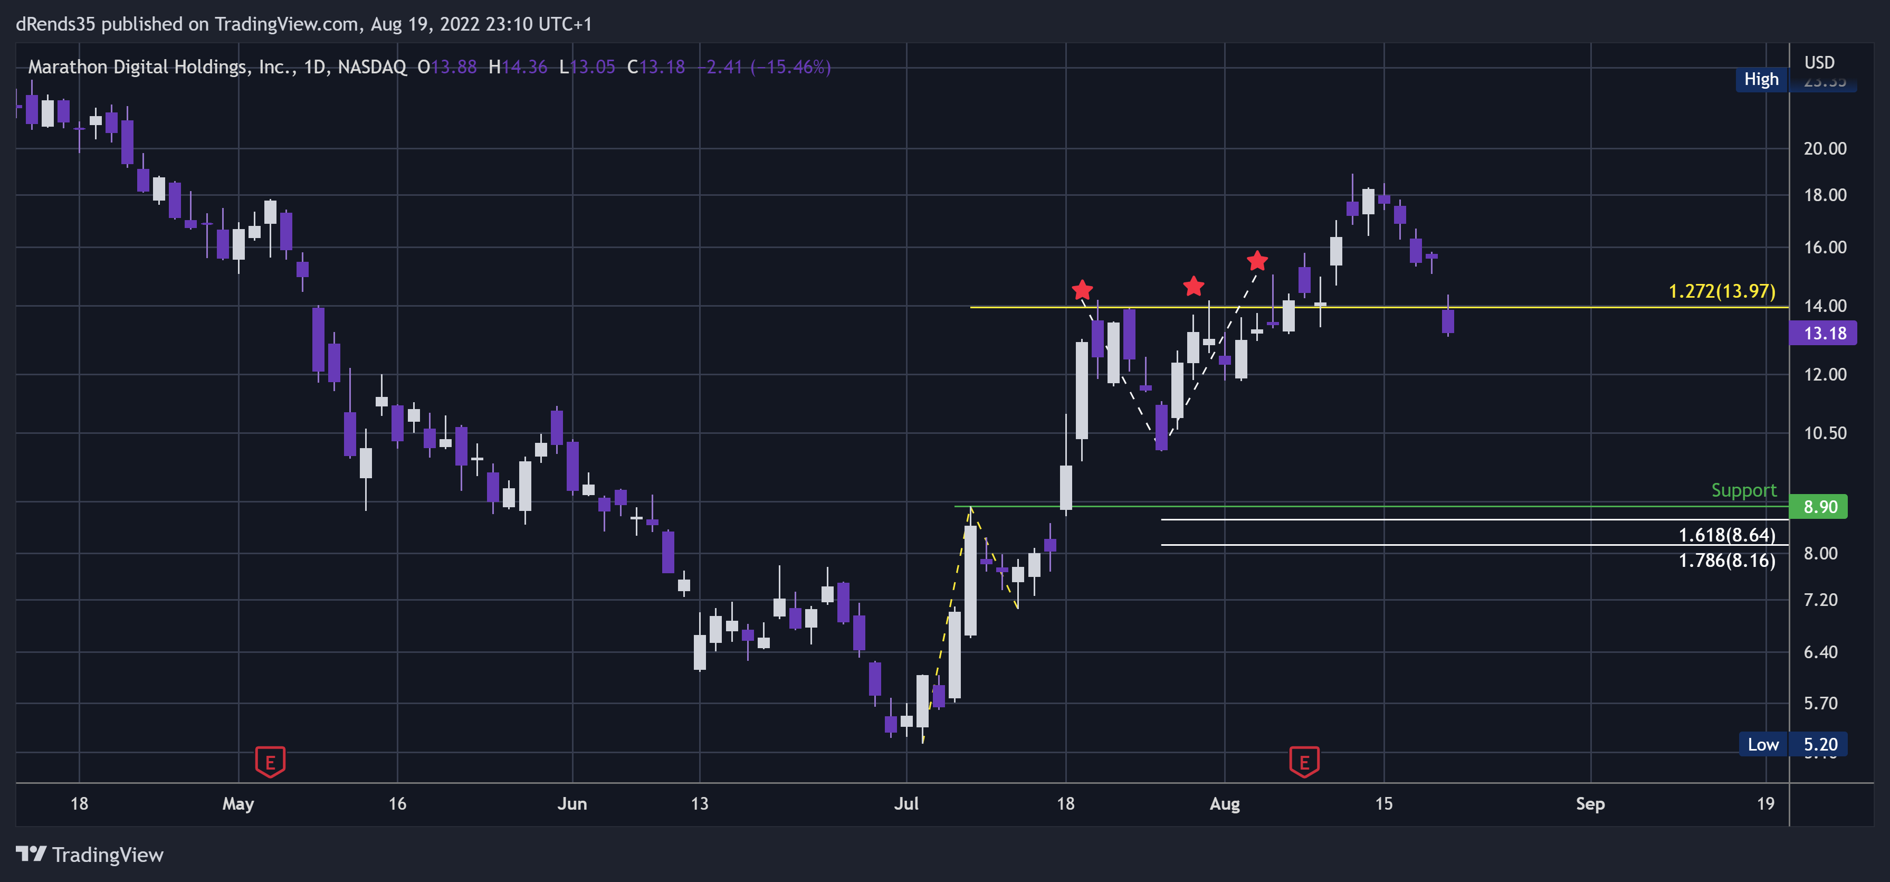Click the last candle near 13.18
This screenshot has height=882, width=1890.
[1448, 321]
